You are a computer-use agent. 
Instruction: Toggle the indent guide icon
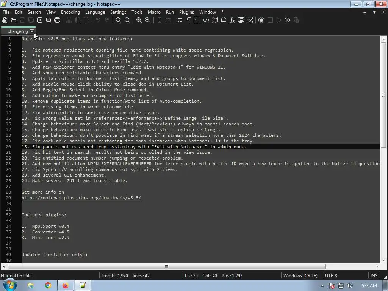tap(197, 20)
